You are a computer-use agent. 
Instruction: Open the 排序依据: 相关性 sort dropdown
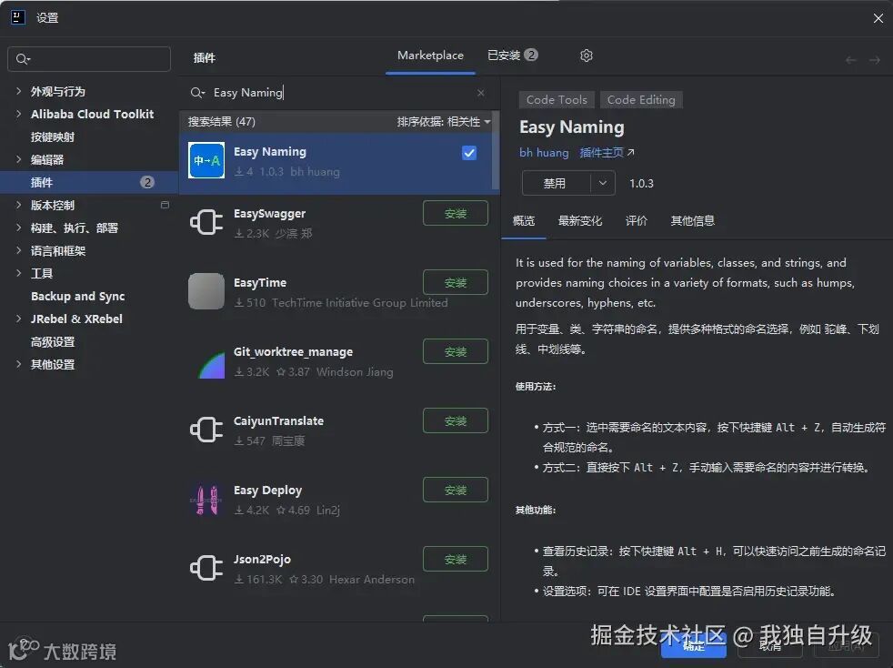coord(444,121)
